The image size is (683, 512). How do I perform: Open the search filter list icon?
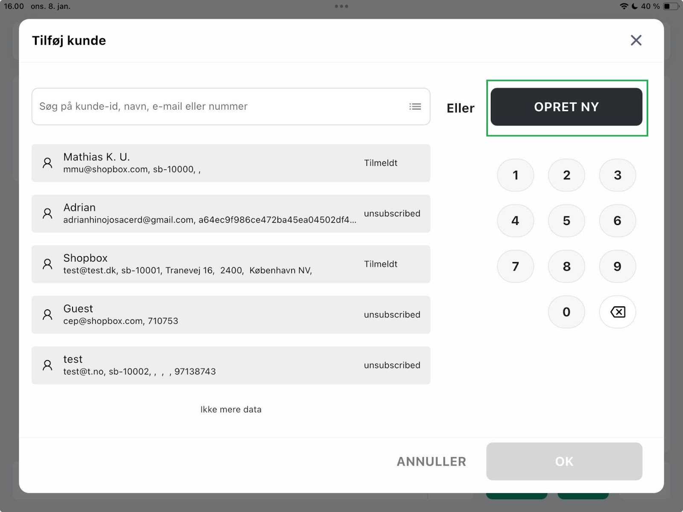pos(415,107)
